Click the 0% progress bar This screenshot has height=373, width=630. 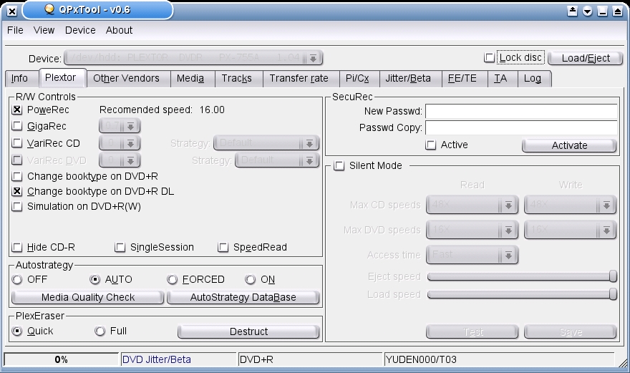point(61,359)
